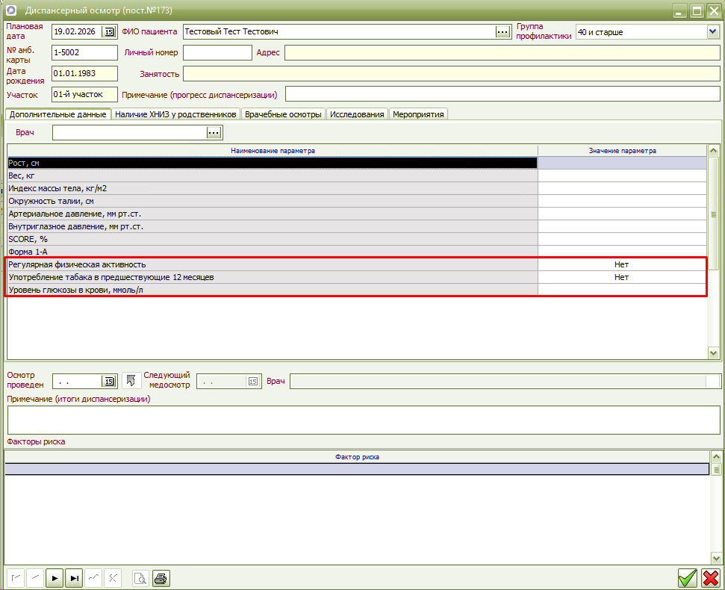This screenshot has width=725, height=590.
Task: Open the Врачебные осмотры tab
Action: (x=283, y=114)
